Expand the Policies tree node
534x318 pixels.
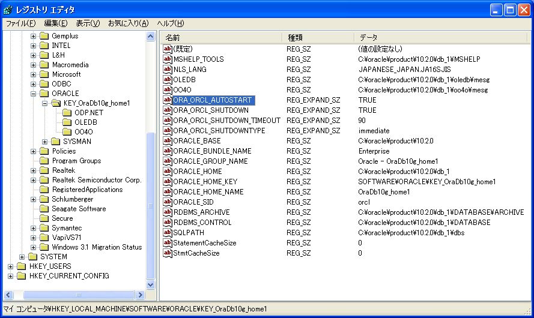pyautogui.click(x=34, y=151)
